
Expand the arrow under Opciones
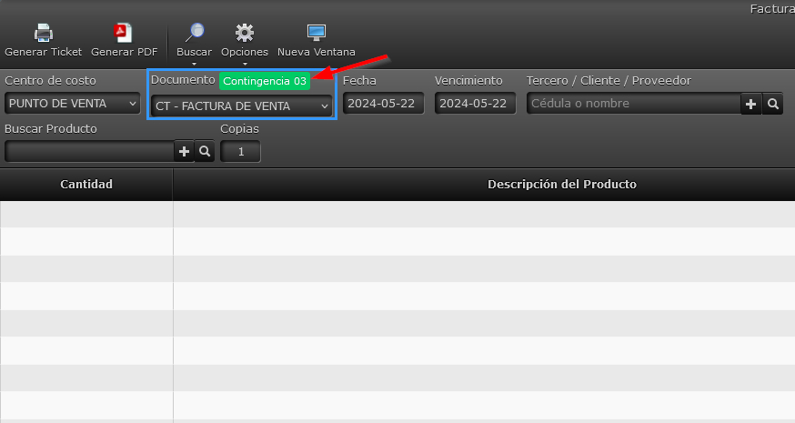(245, 64)
